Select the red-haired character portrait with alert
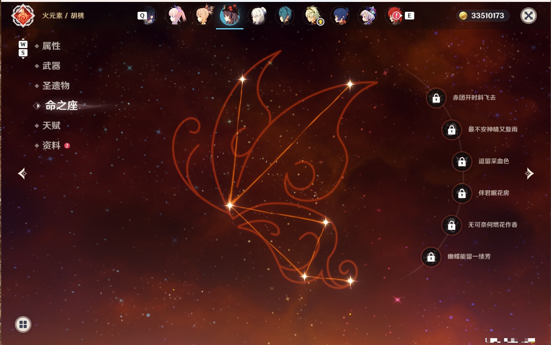The height and width of the screenshot is (345, 551). pos(395,16)
